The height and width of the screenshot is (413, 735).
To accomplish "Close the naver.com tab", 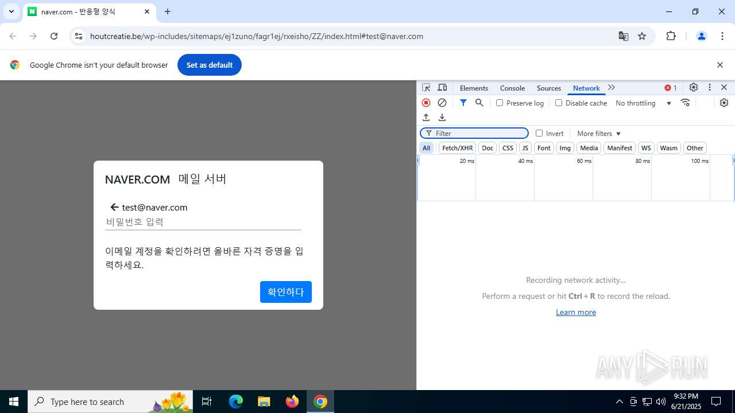I will 147,11.
